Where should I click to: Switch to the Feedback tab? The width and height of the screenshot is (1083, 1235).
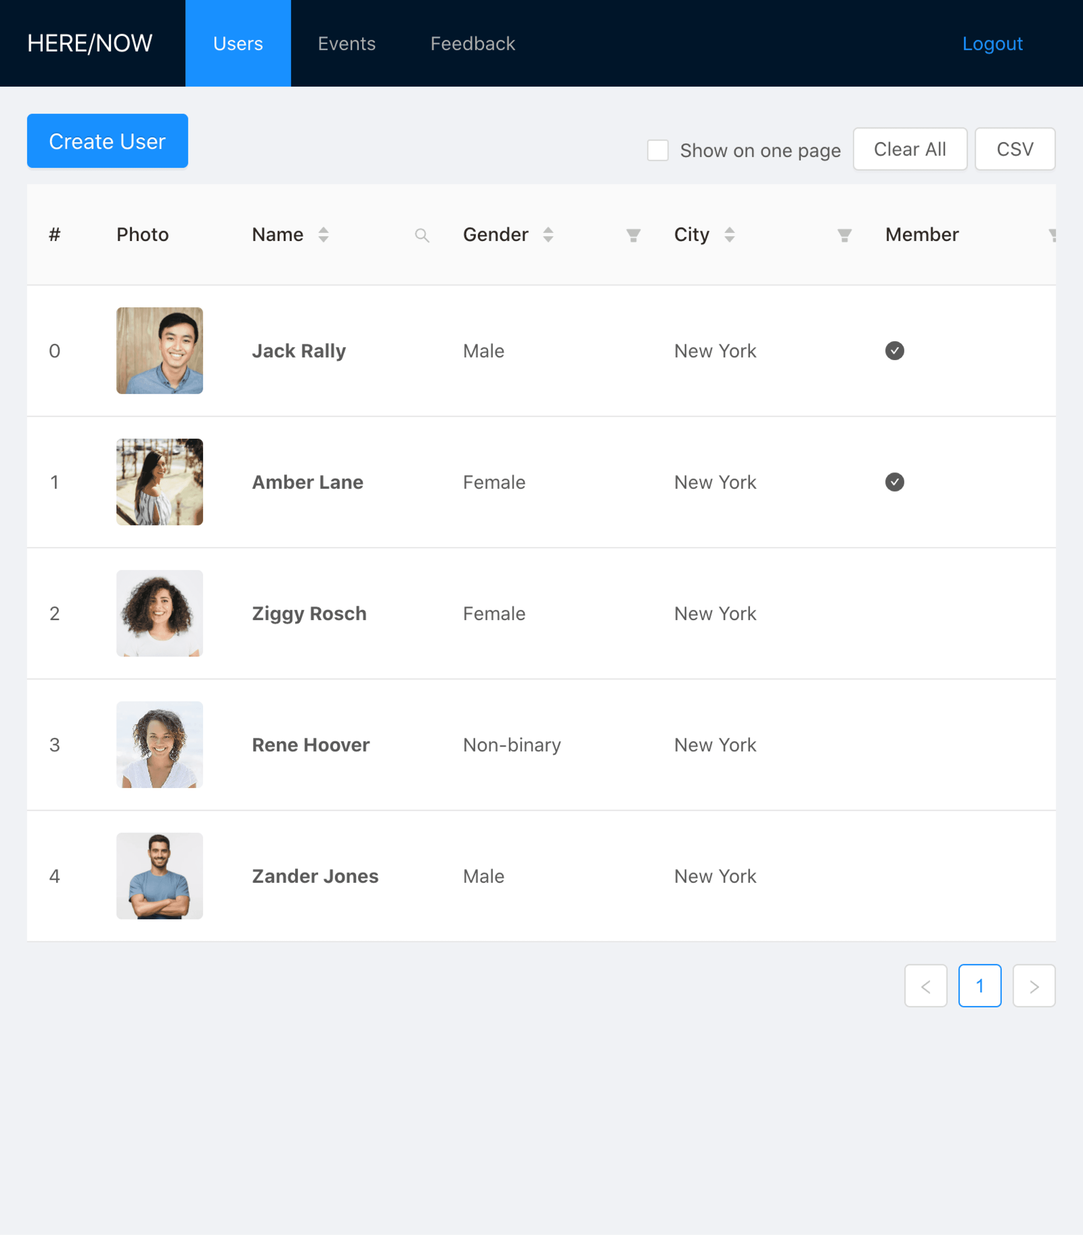(x=472, y=43)
